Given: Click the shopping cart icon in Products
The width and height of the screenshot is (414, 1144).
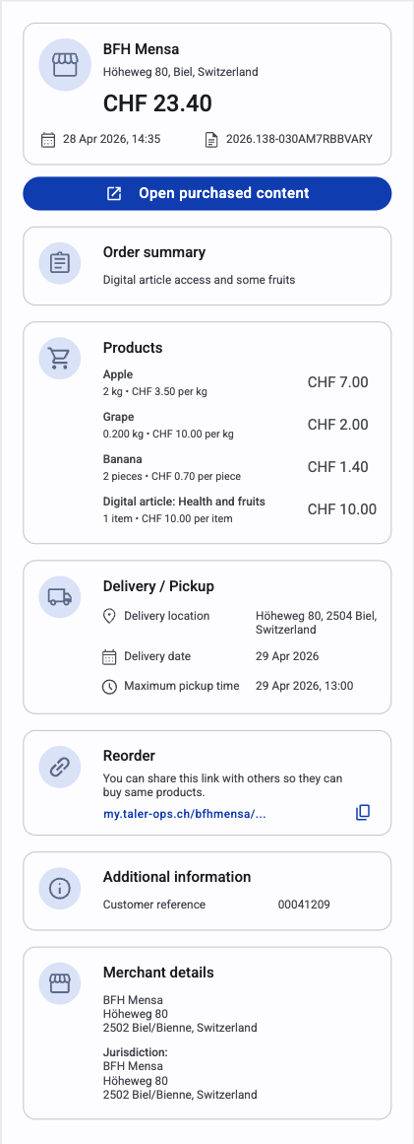Looking at the screenshot, I should tap(60, 358).
